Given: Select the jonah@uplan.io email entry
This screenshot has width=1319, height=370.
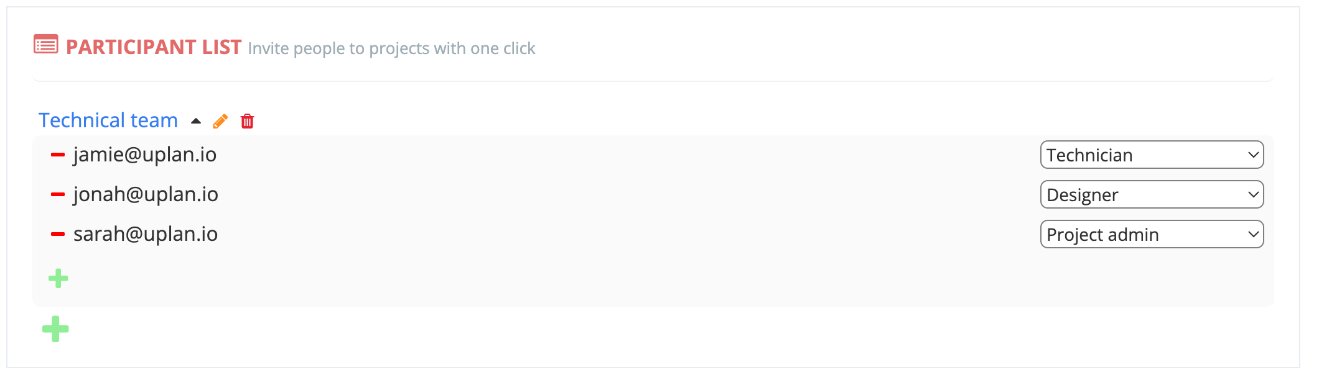Looking at the screenshot, I should click(x=146, y=194).
